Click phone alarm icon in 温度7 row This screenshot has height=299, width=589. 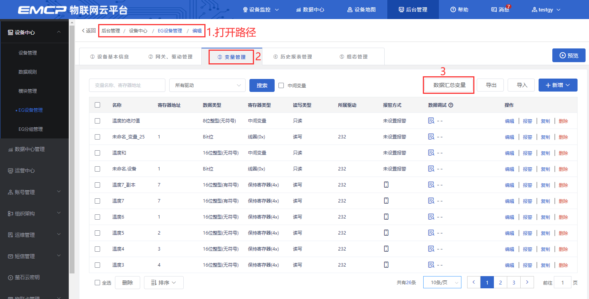(x=386, y=201)
